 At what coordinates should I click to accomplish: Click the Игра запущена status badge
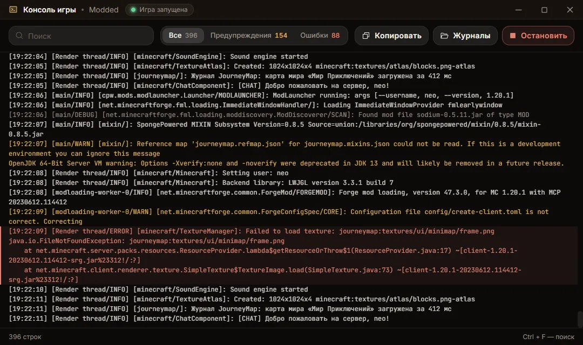click(x=159, y=10)
